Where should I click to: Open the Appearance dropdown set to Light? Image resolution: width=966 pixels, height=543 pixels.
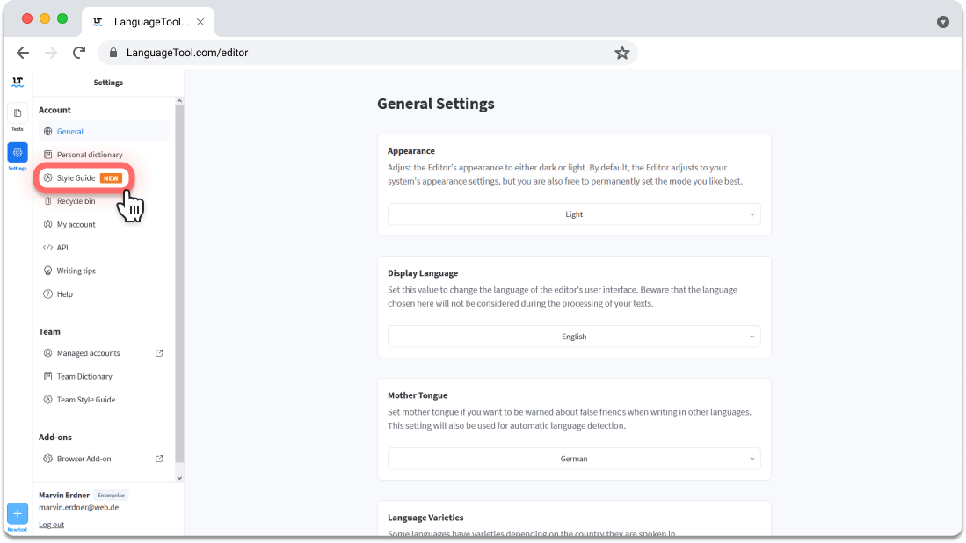(574, 214)
